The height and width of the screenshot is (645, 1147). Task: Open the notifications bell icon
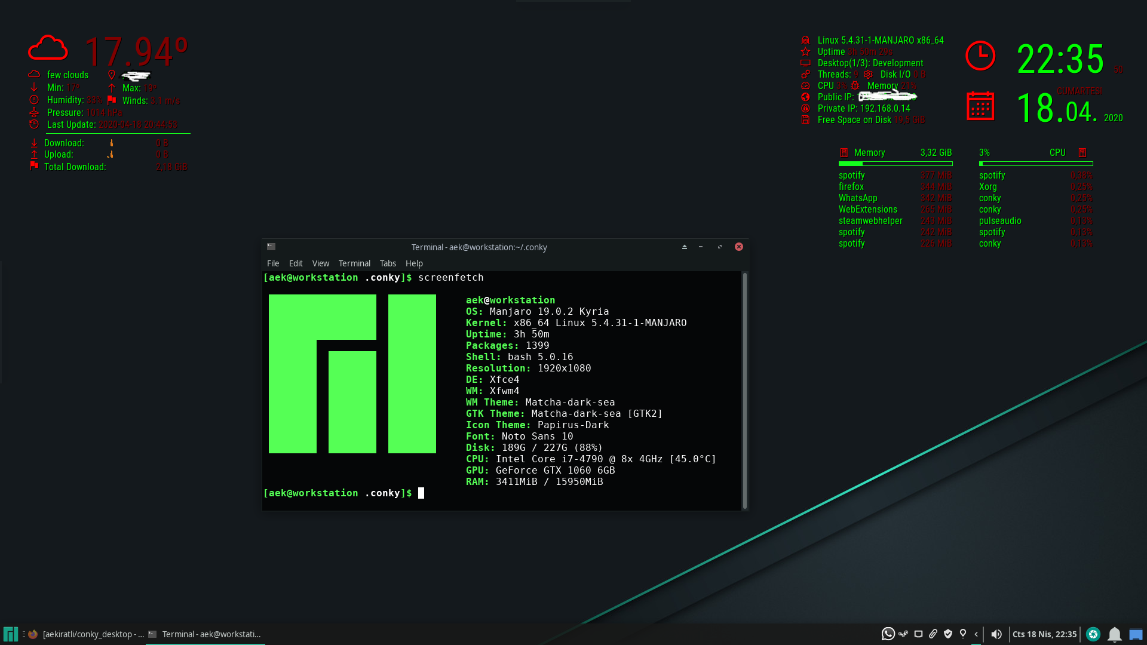tap(1115, 634)
